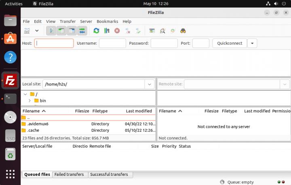Toggle the local directory tree view

pyautogui.click(x=61, y=31)
